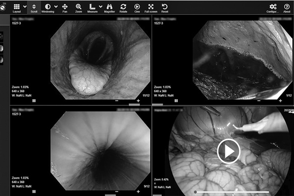Screen dimensions: 294x196
Task: Click the Rotate tool
Action: 123,8
